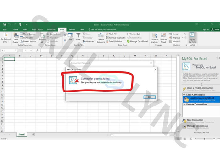This screenshot has width=220, height=161.
Task: Sort A to Z ascending icon
Action: point(65,35)
